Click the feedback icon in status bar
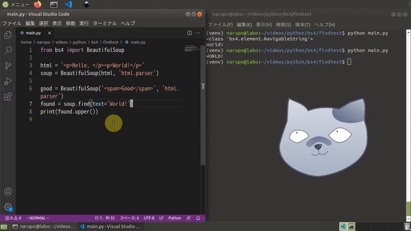411x231 pixels. pos(188,218)
